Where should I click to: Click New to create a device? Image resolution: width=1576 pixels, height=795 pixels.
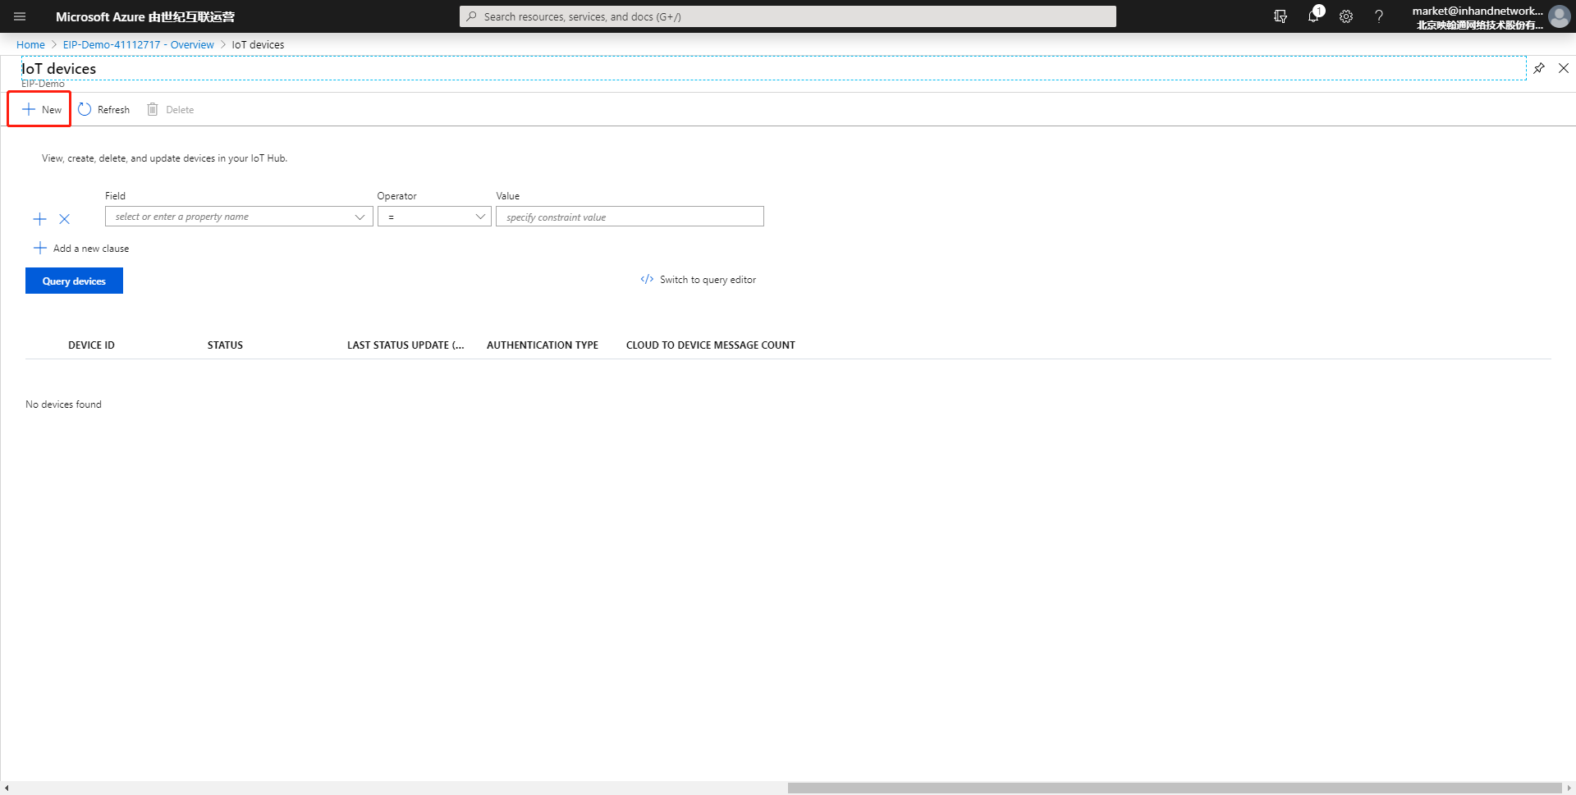pos(41,109)
